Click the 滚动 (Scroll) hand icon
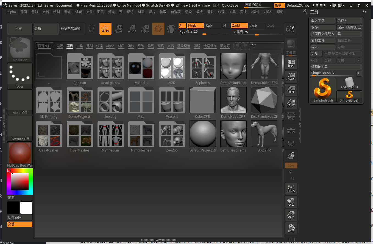Screen dimensions: 373x244 point(291,63)
